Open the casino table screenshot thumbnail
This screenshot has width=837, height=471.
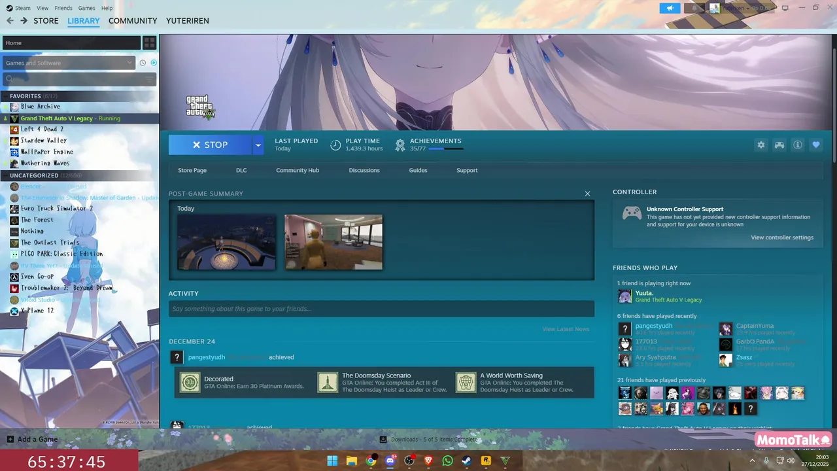[x=226, y=242]
